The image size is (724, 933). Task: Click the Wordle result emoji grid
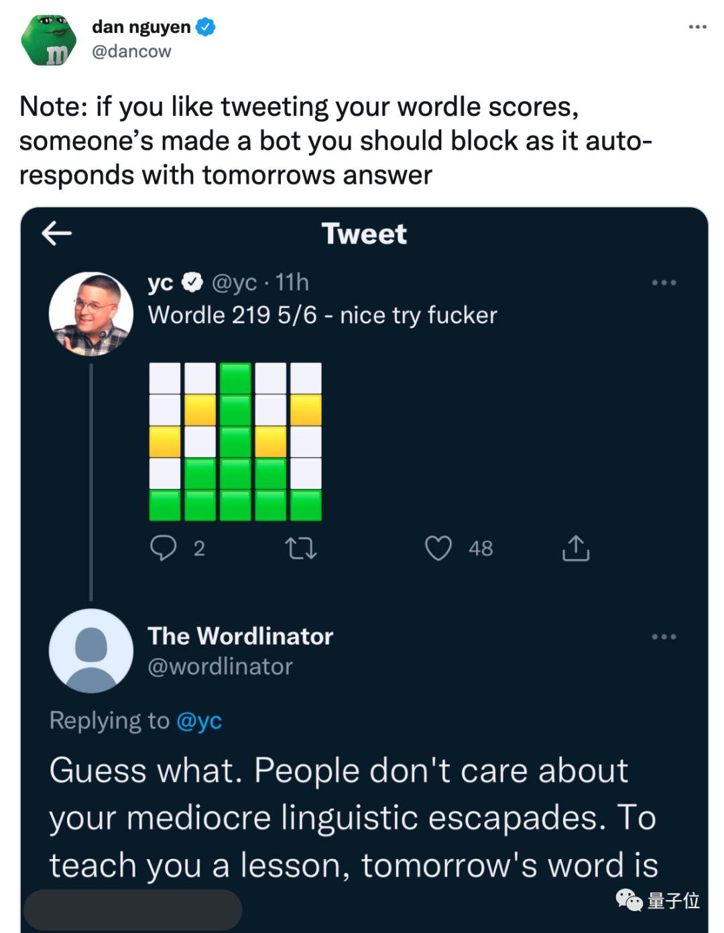(235, 442)
